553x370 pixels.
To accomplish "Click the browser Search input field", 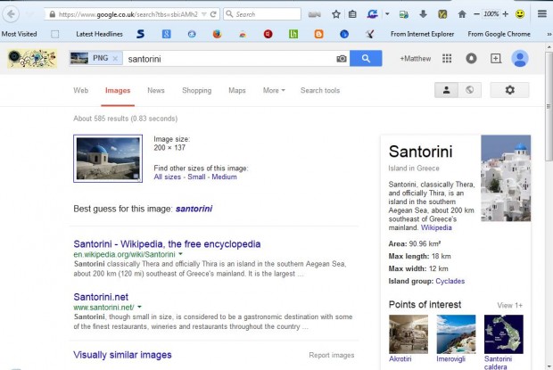I will click(262, 14).
